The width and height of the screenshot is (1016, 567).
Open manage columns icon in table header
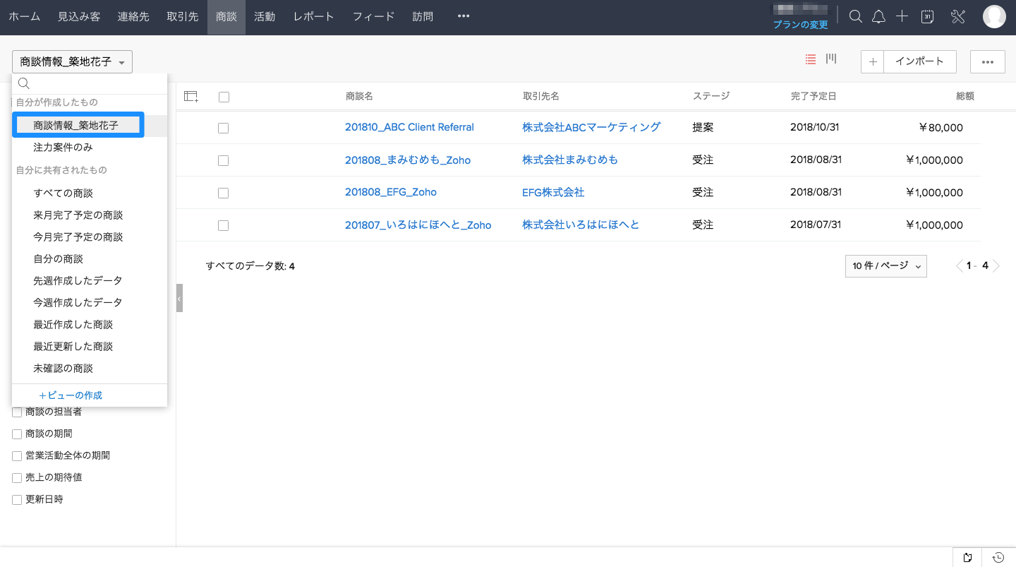point(190,97)
